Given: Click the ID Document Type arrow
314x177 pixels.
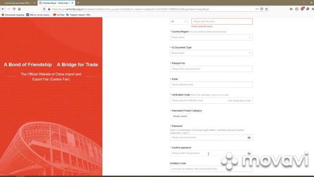Looking at the screenshot, I should (x=250, y=53).
